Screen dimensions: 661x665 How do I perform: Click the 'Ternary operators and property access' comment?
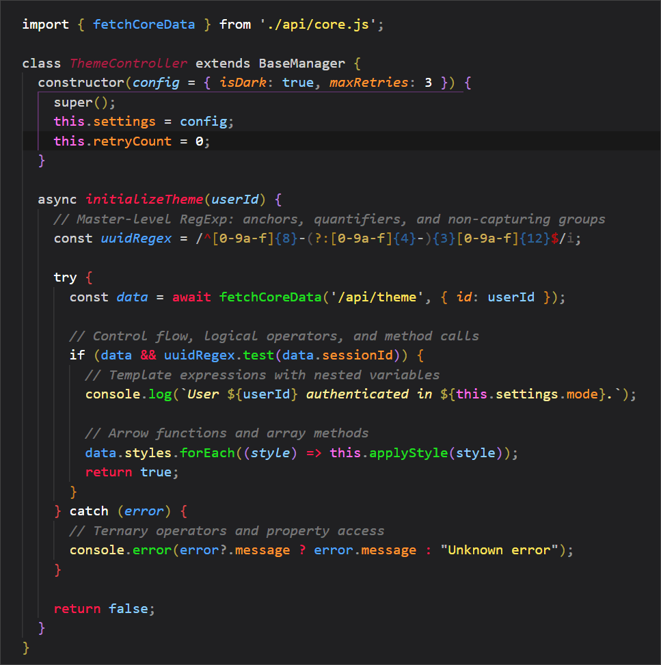tap(227, 531)
